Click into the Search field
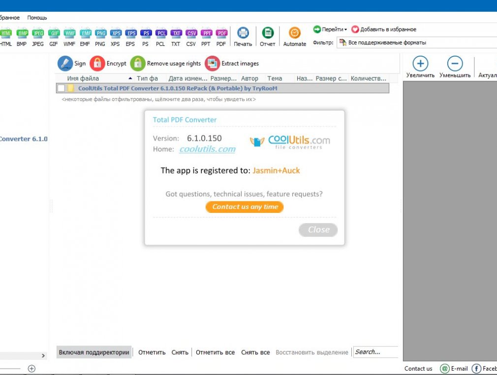 (x=375, y=352)
